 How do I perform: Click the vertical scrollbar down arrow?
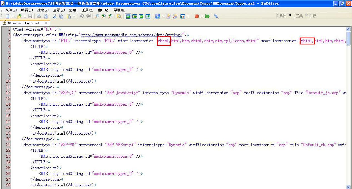pos(348,187)
